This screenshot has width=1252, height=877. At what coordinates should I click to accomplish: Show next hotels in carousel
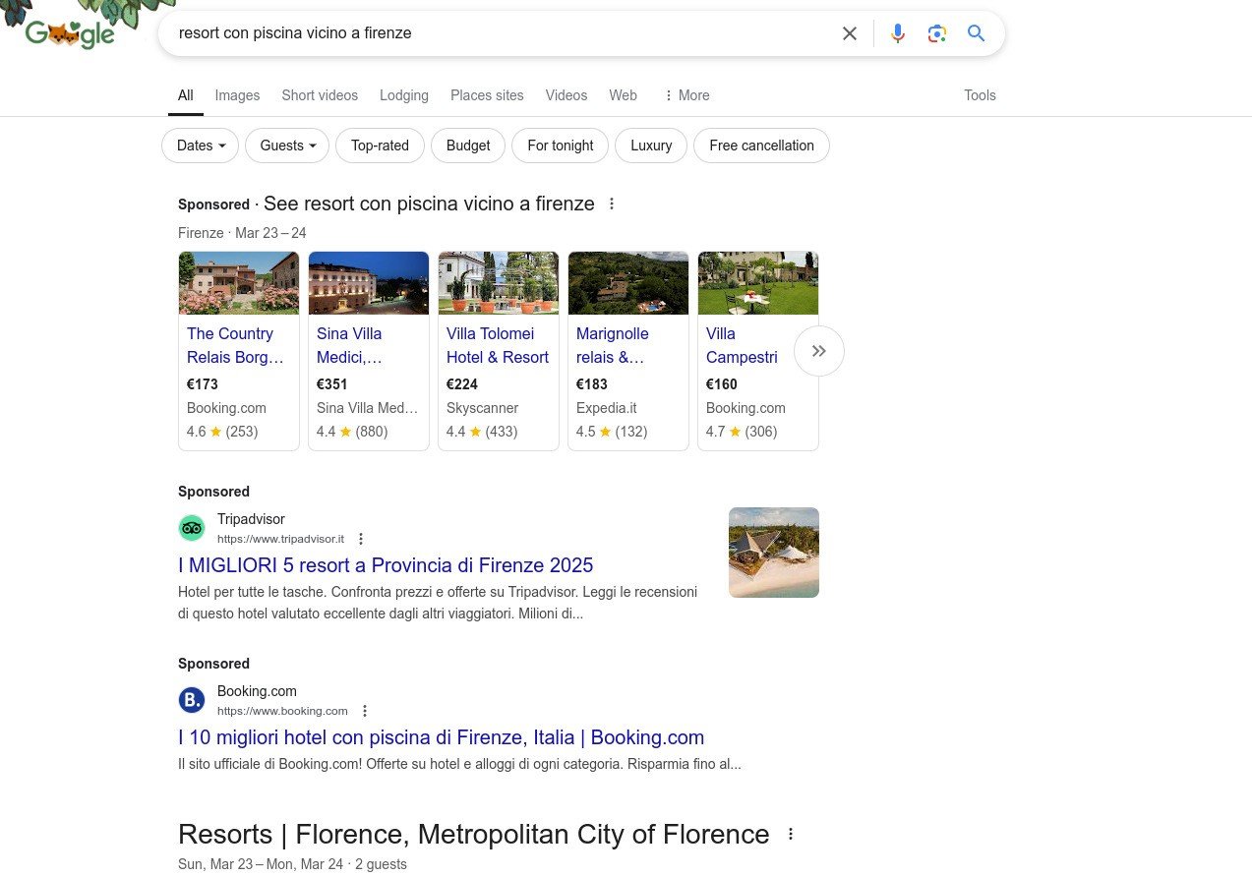click(x=819, y=351)
